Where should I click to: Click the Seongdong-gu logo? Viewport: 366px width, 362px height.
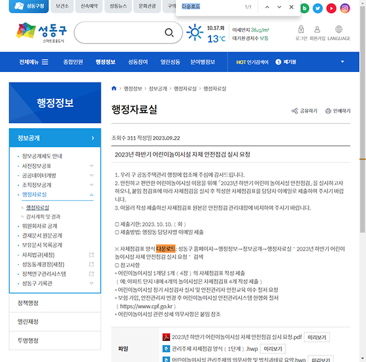coord(42,33)
